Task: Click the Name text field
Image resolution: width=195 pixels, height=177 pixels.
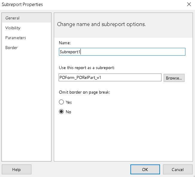Action: 122,52
